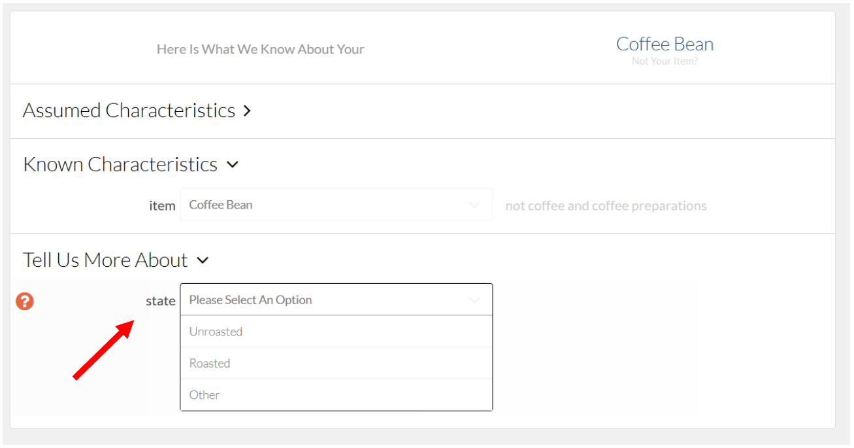Image resolution: width=854 pixels, height=448 pixels.
Task: Pick Other in the state options
Action: [336, 394]
